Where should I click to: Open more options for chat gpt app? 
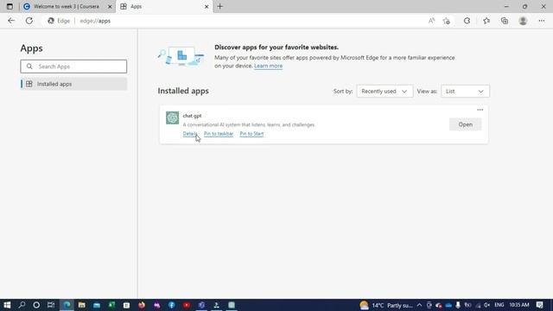(480, 110)
